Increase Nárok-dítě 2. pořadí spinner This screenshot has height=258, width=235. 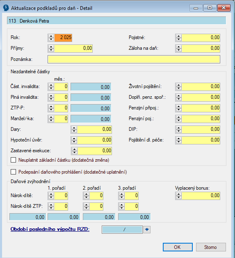point(87,194)
